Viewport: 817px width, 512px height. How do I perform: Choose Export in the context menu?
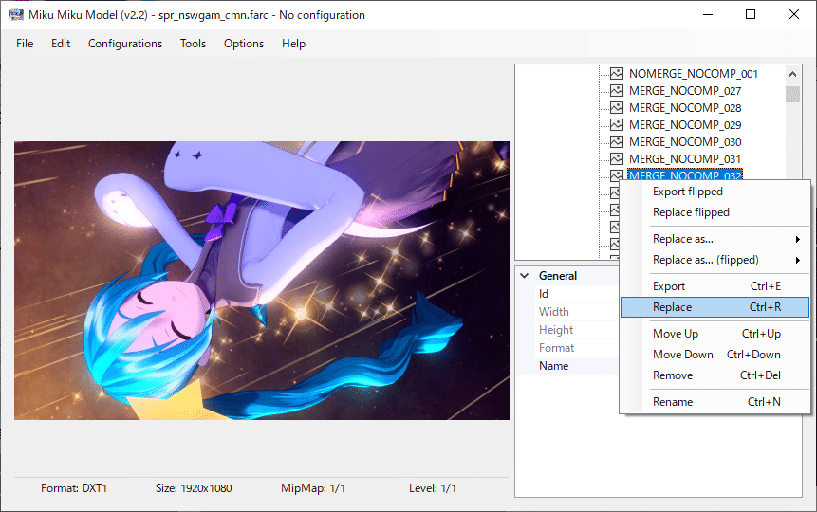point(715,286)
